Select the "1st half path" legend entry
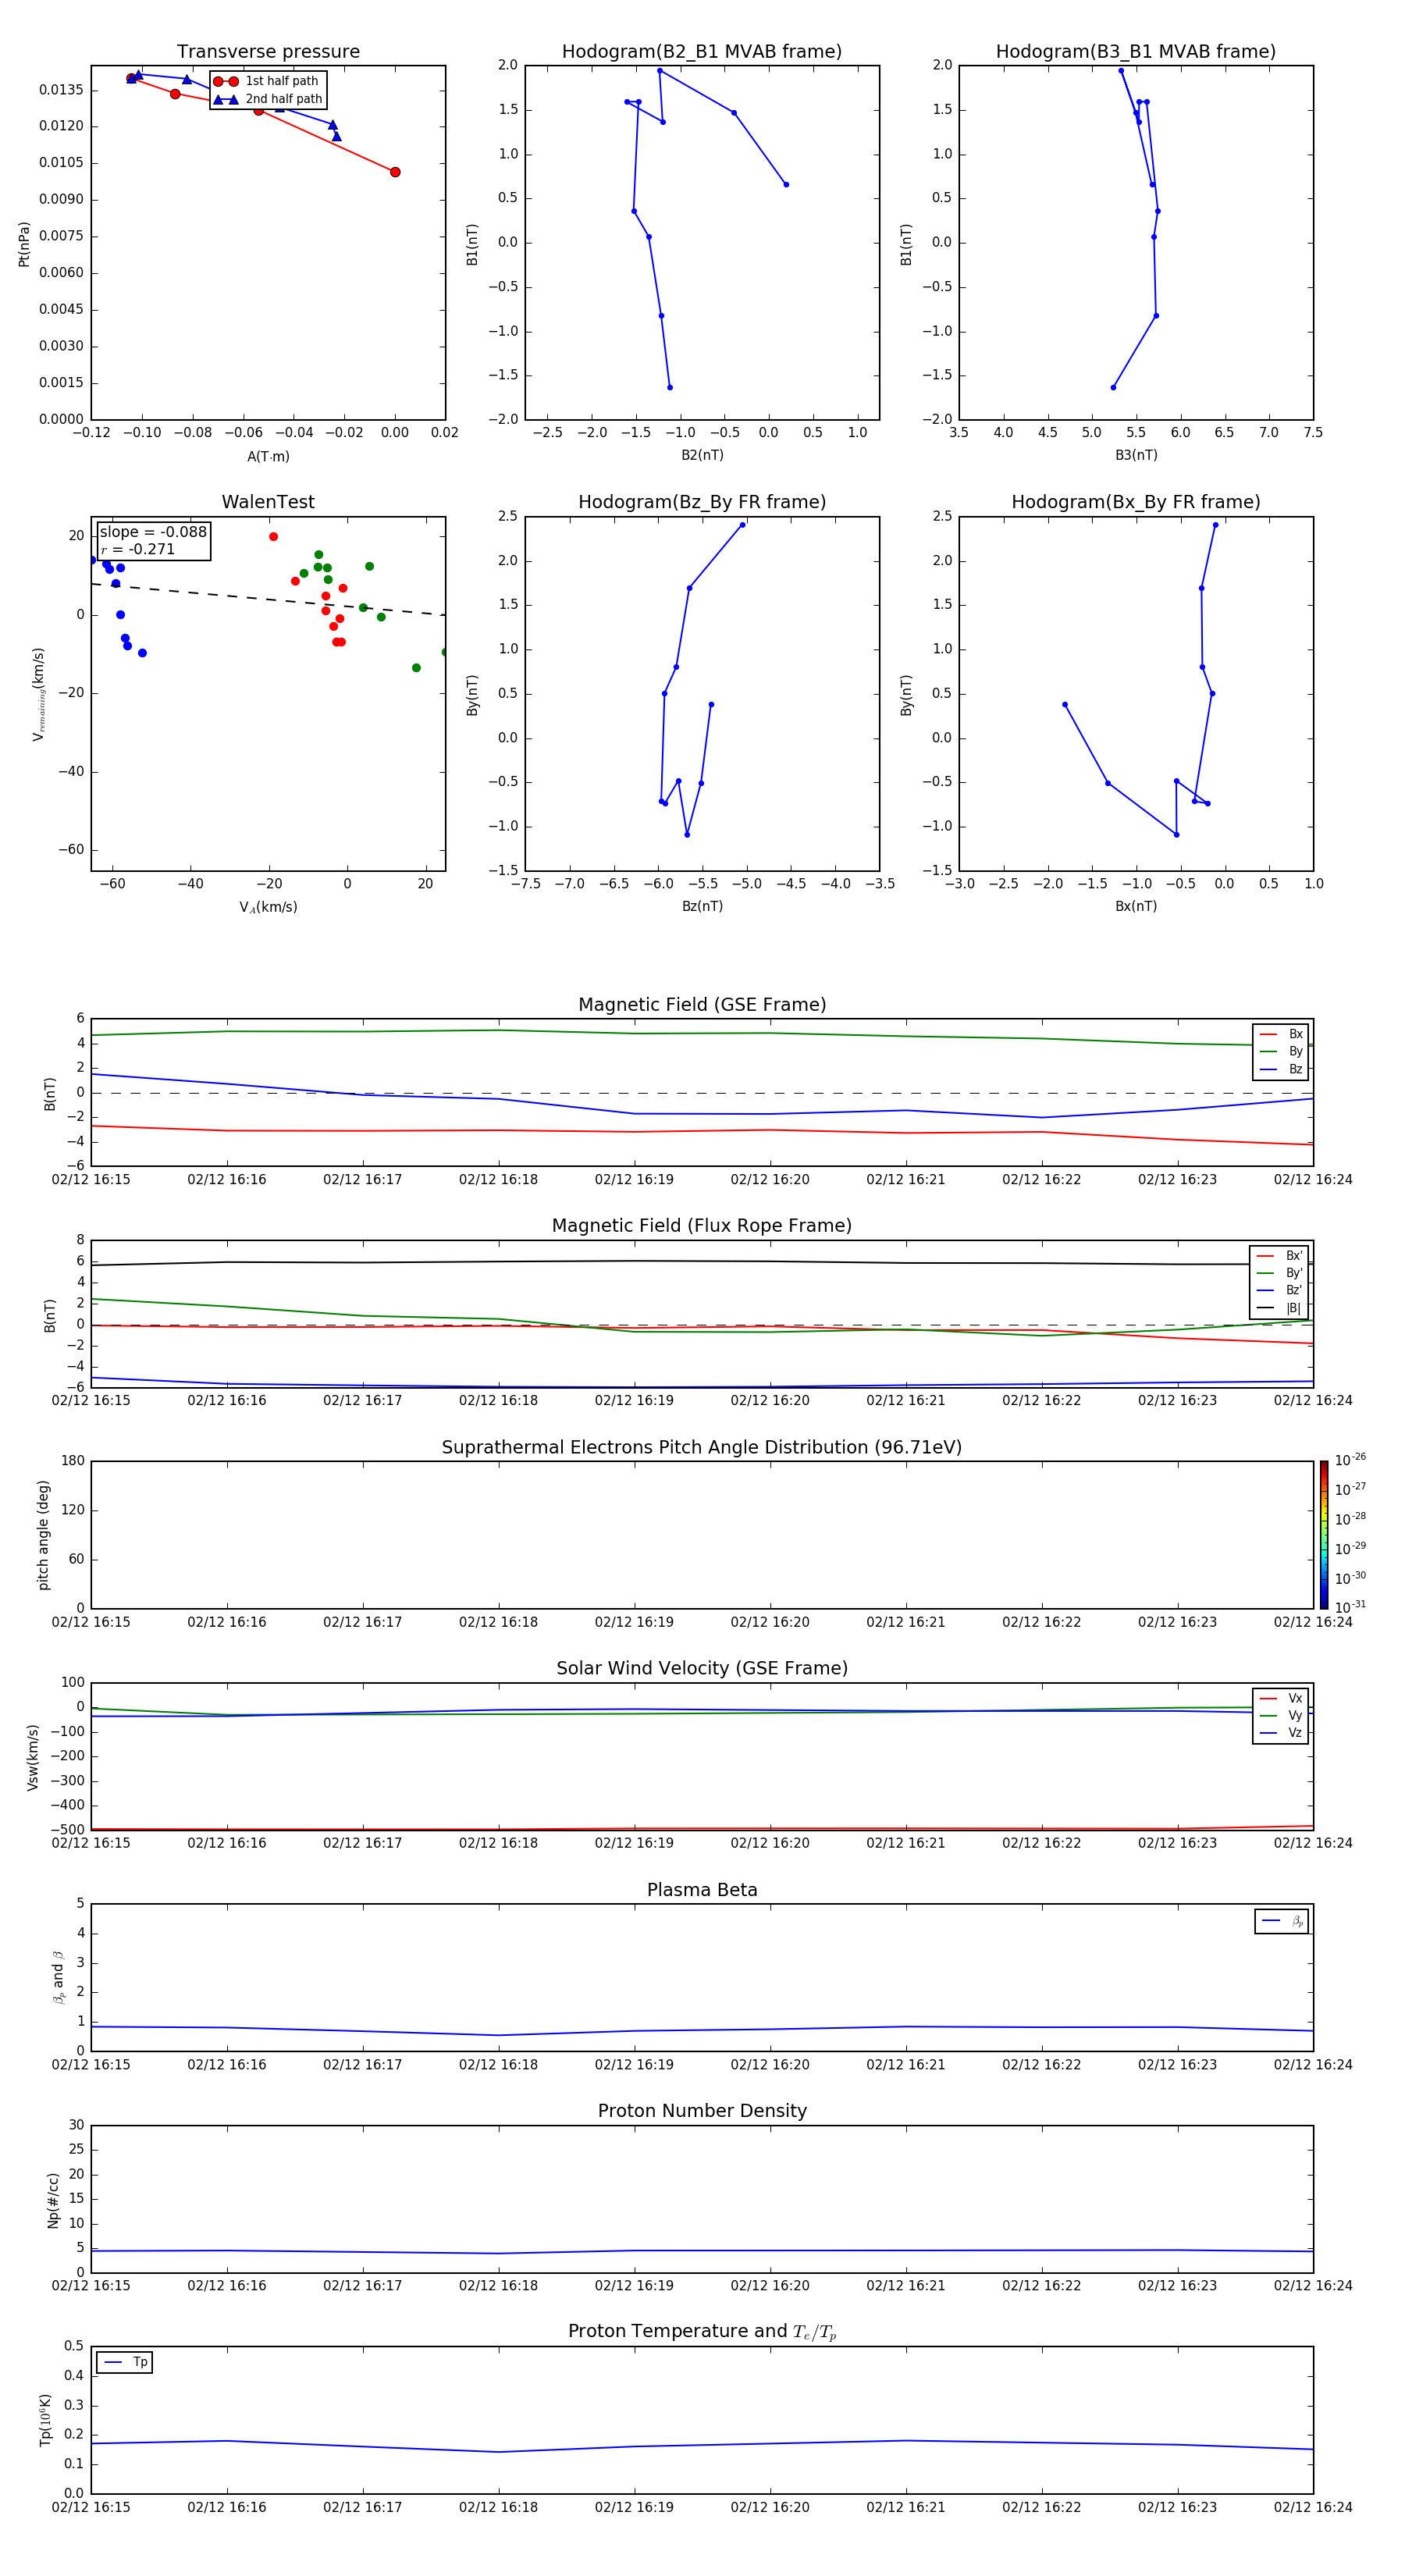The height and width of the screenshot is (2576, 1405). coord(267,81)
